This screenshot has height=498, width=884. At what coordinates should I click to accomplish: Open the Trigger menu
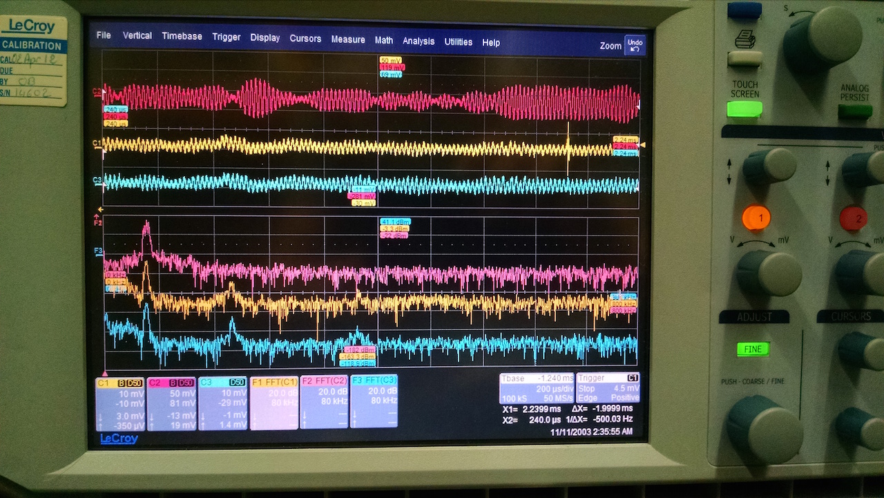pyautogui.click(x=227, y=37)
